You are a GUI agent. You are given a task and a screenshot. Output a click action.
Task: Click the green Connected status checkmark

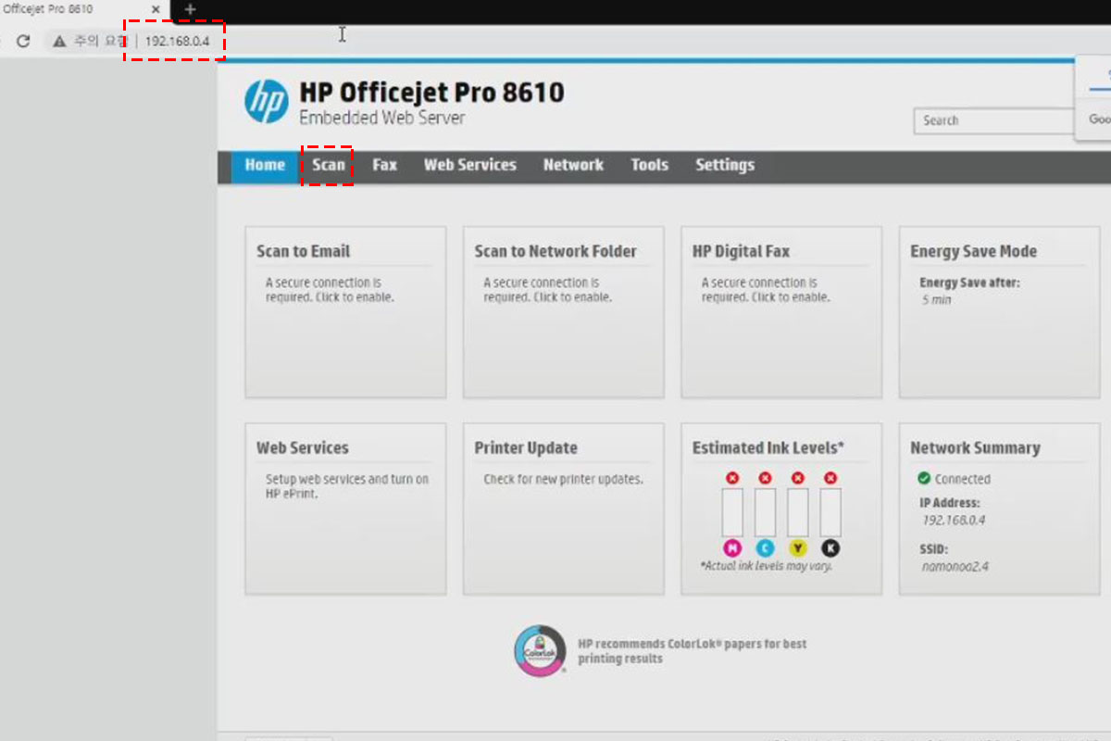pyautogui.click(x=924, y=479)
